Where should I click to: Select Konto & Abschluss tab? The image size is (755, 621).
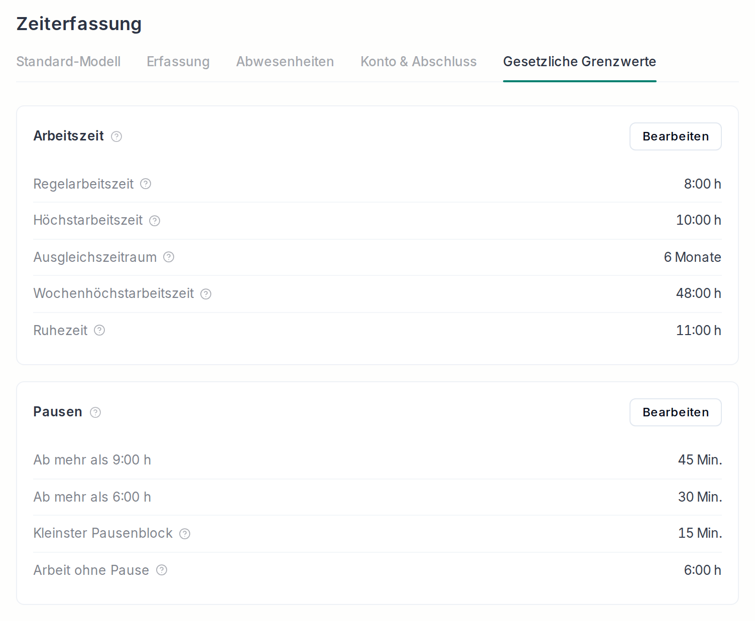[419, 61]
